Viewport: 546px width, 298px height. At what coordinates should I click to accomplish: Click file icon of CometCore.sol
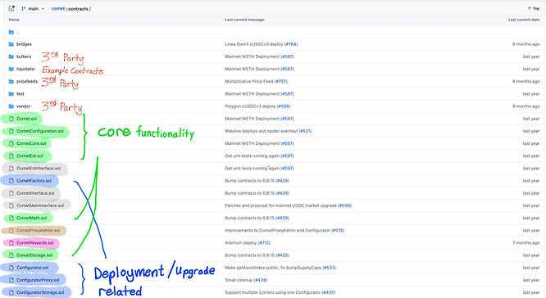point(11,143)
